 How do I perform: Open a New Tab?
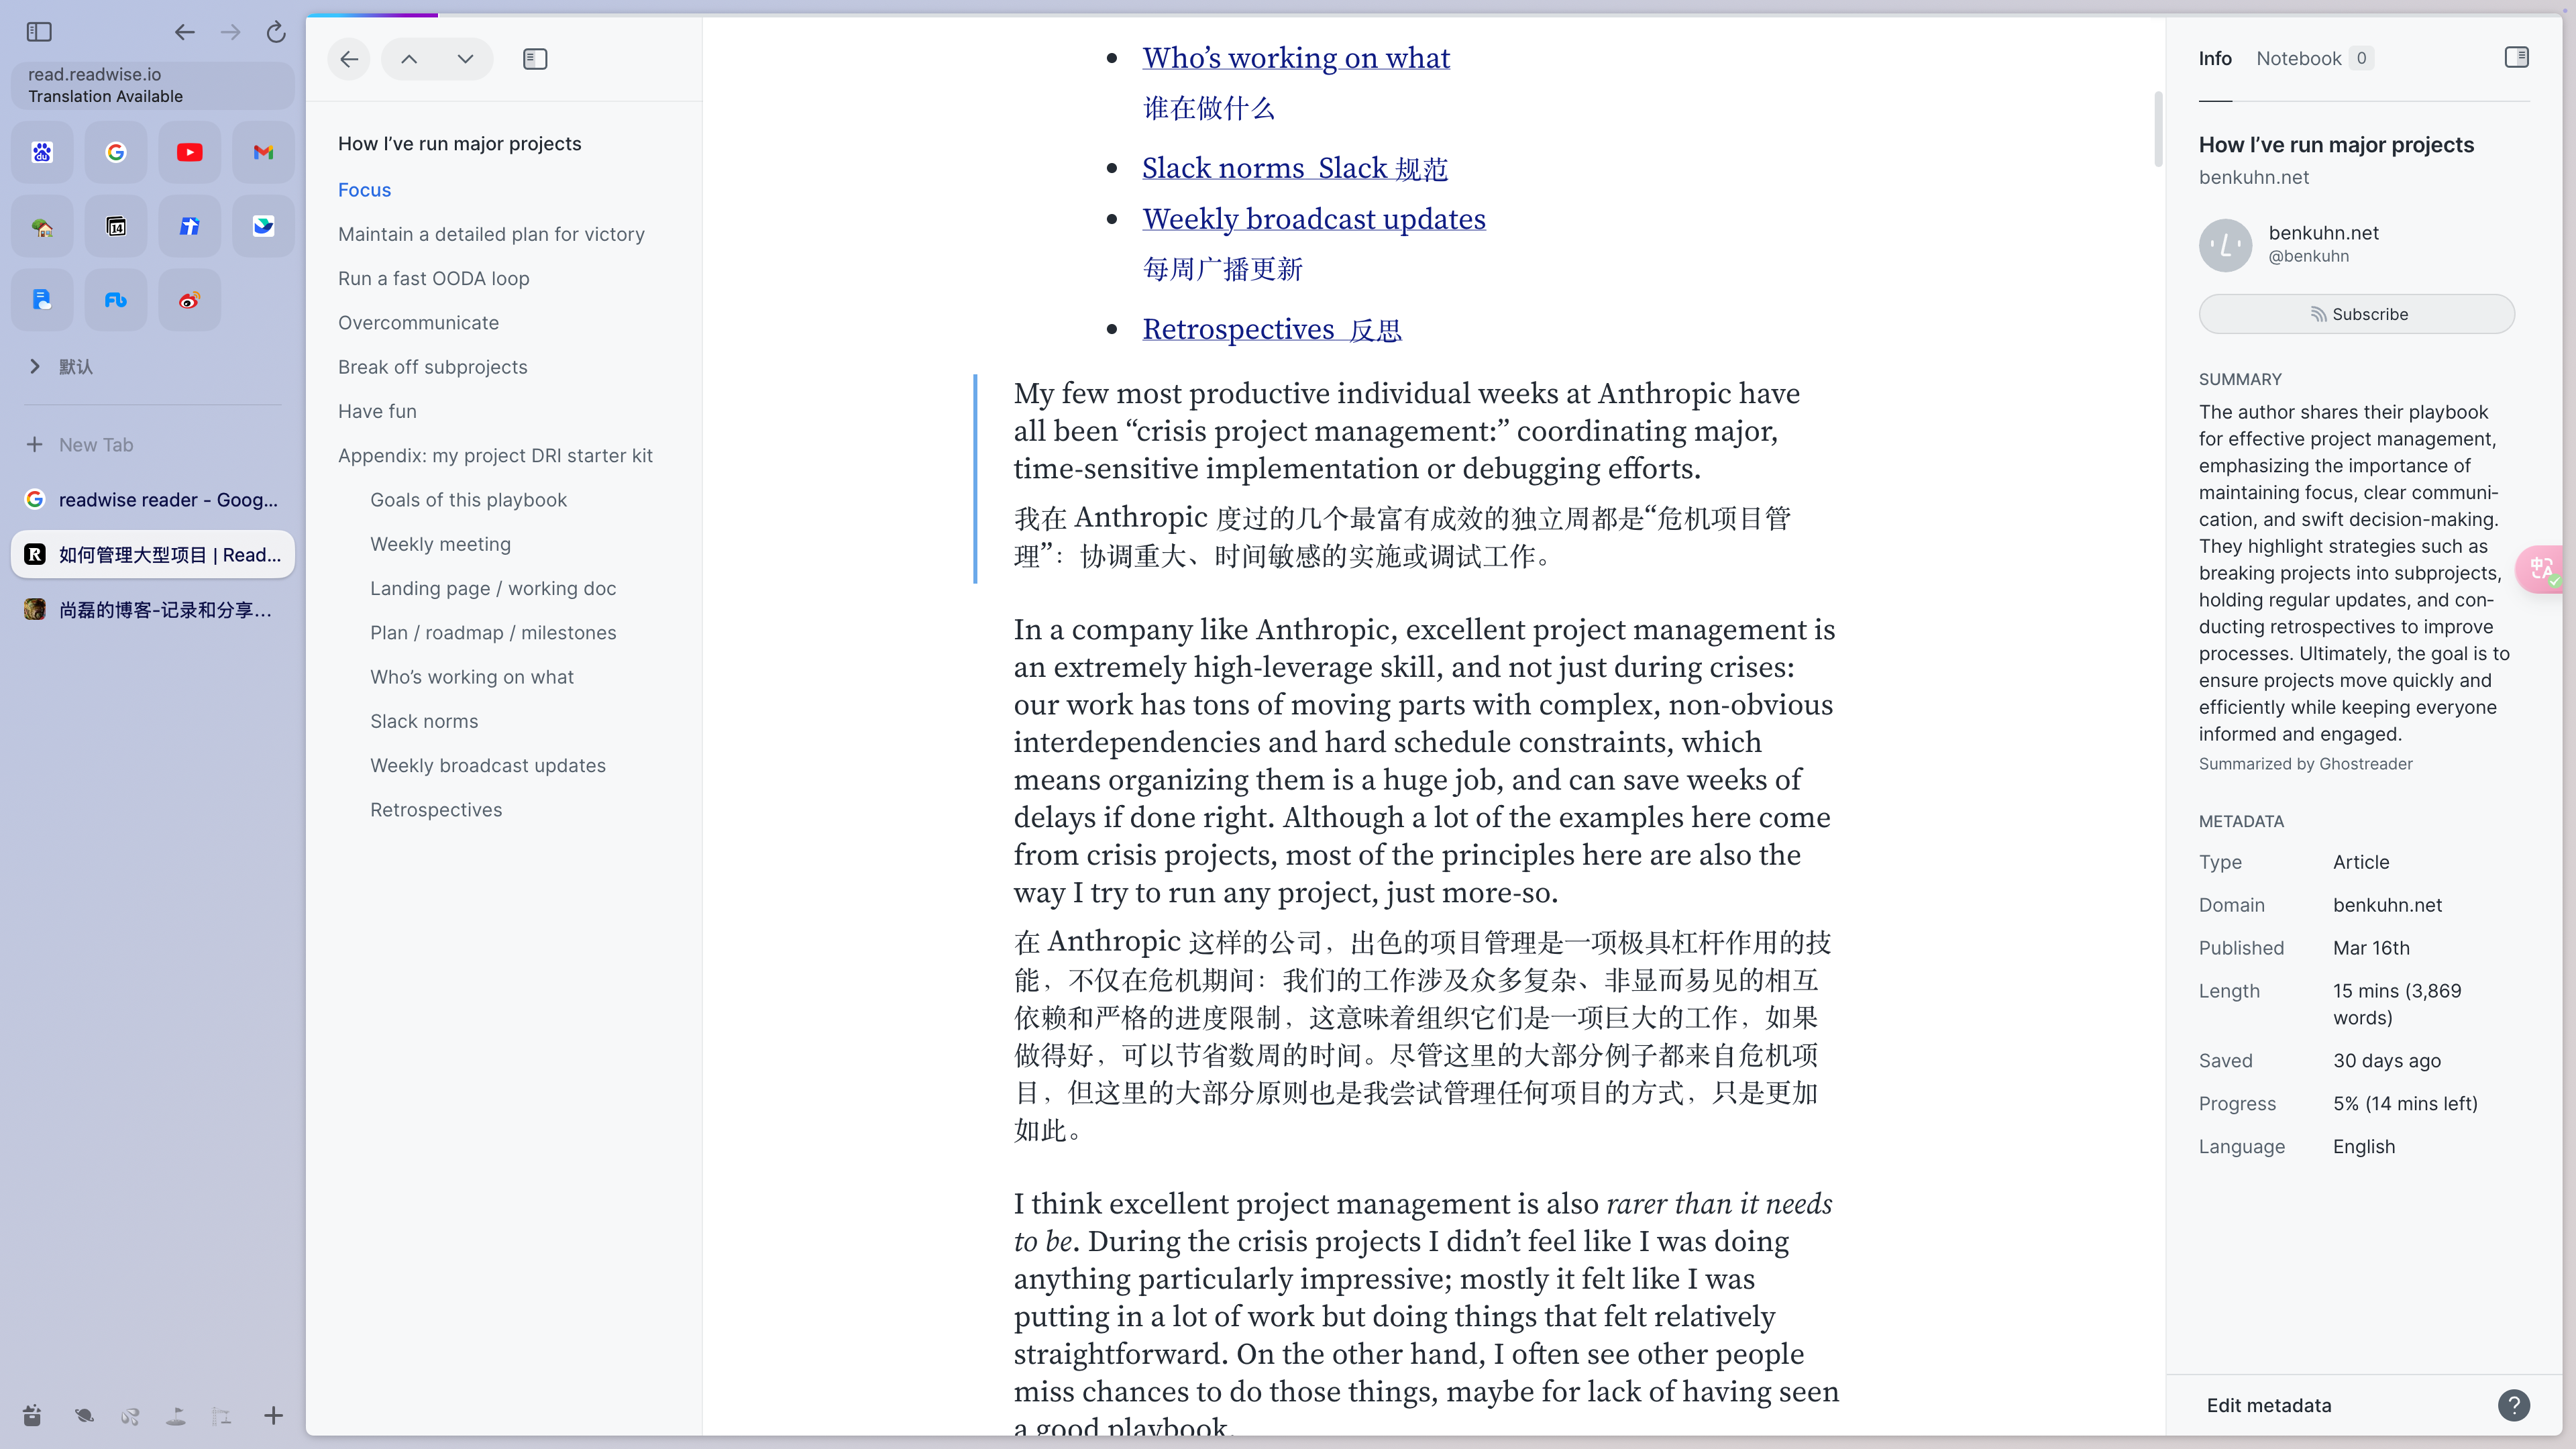click(153, 445)
